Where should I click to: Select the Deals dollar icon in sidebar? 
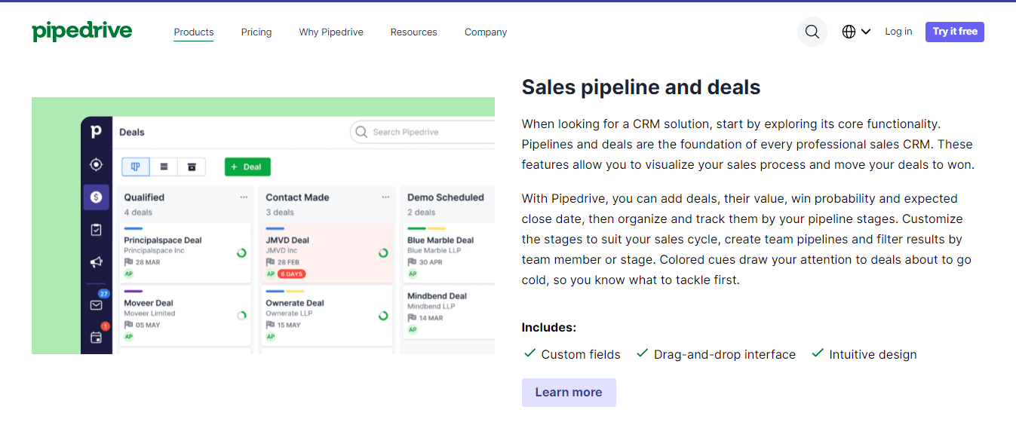(x=96, y=197)
